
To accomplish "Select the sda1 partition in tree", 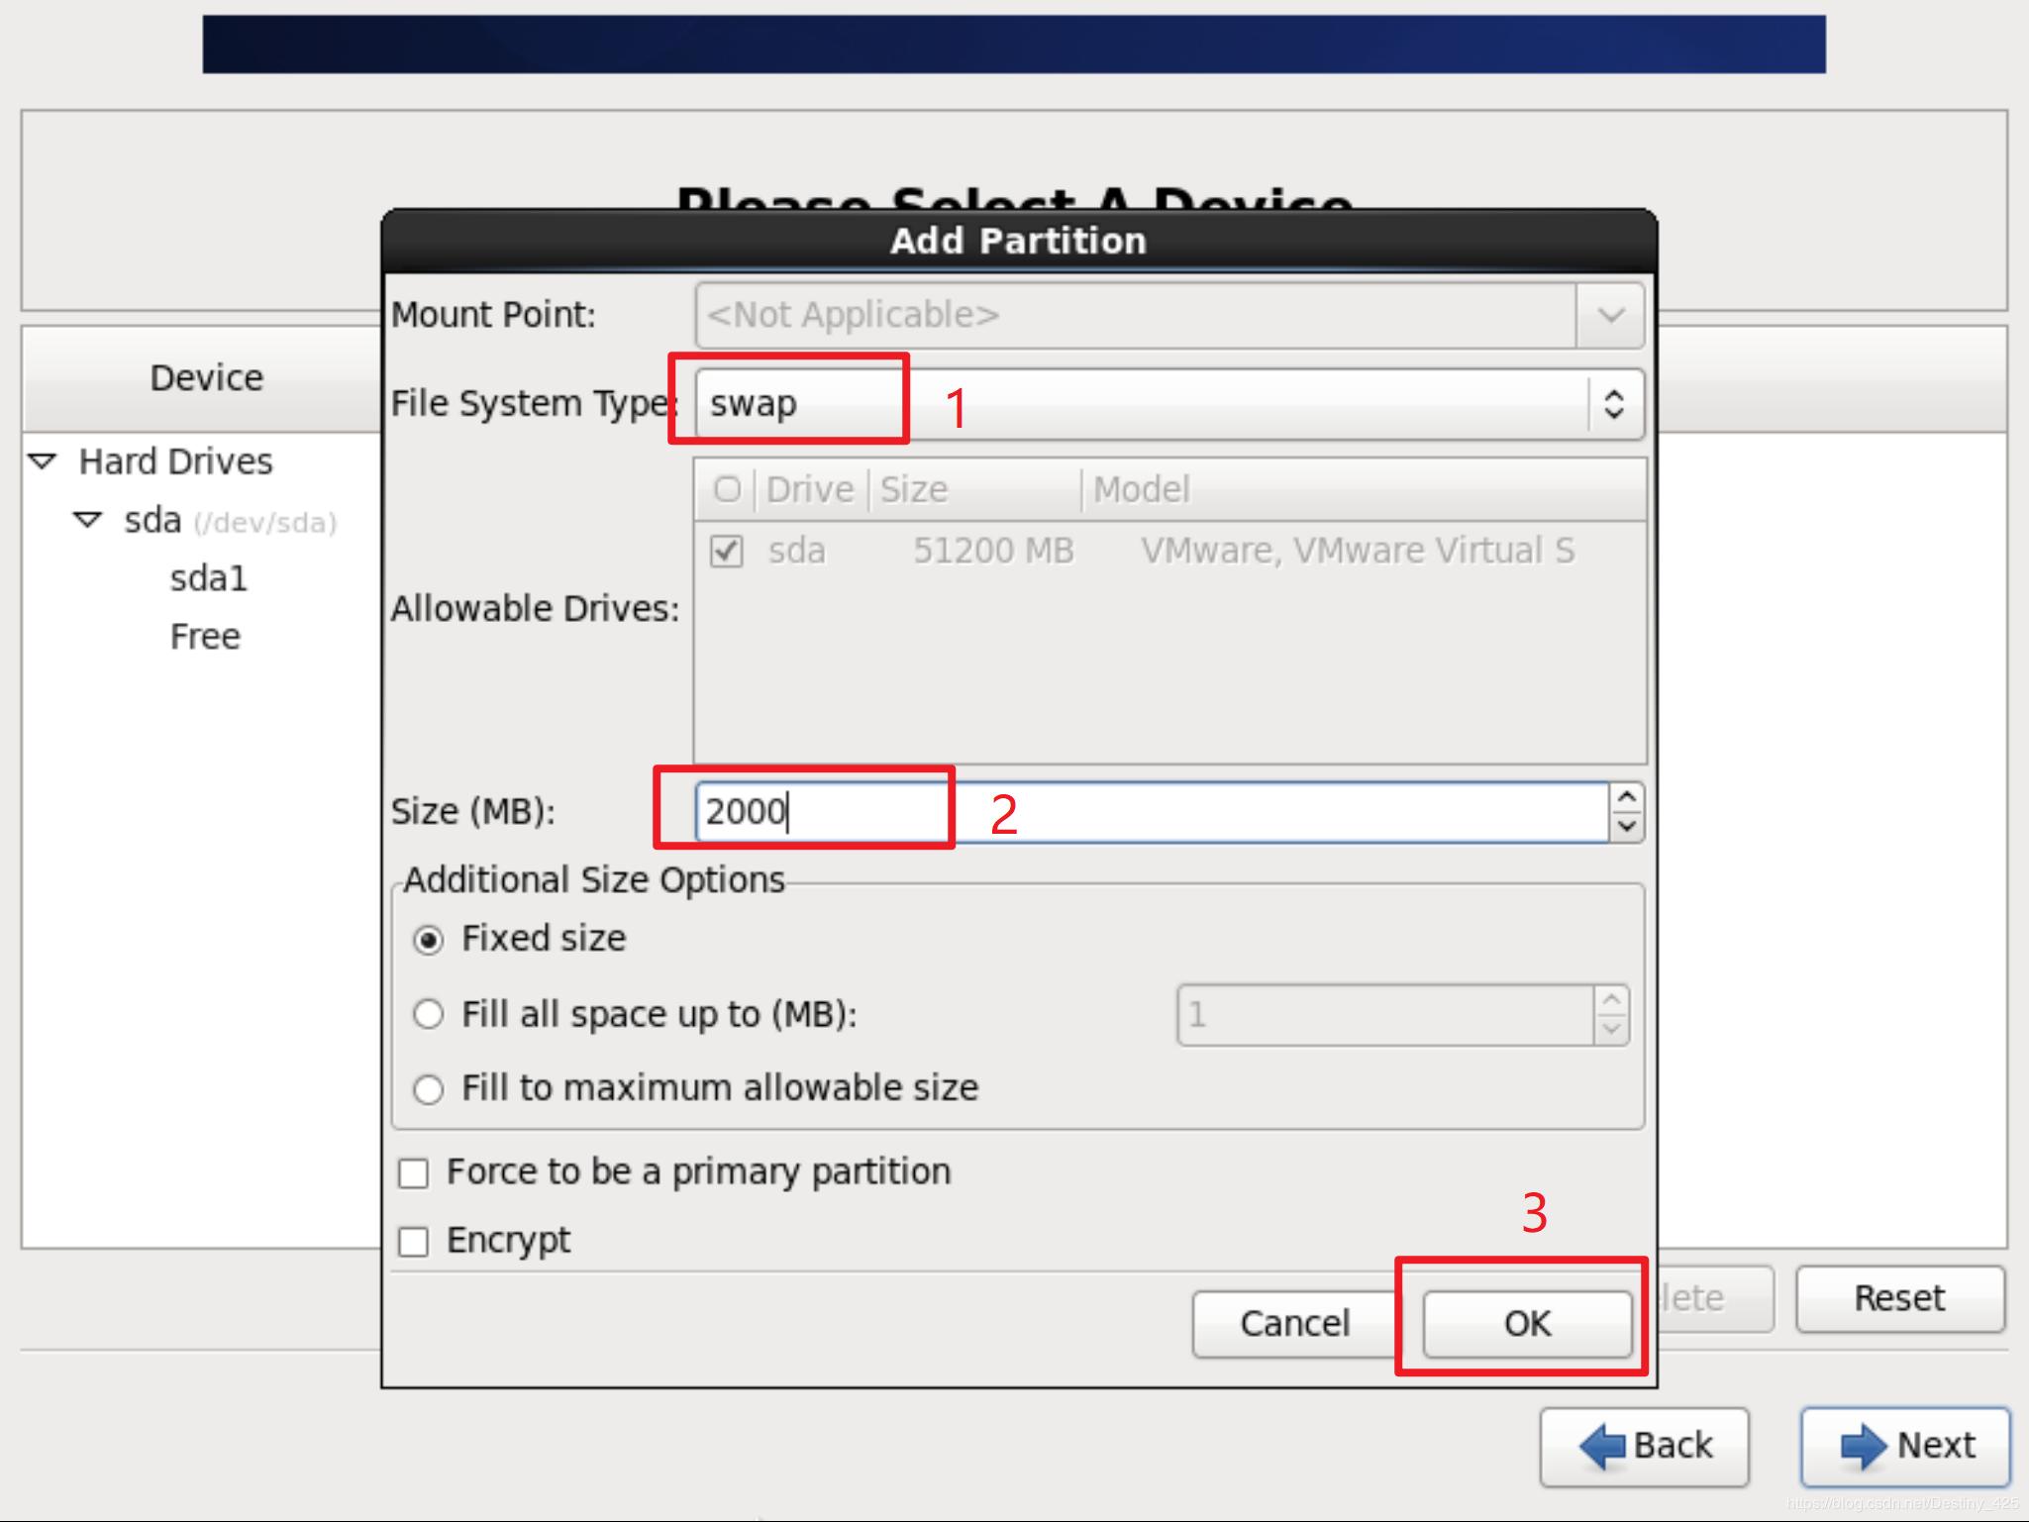I will coord(208,578).
